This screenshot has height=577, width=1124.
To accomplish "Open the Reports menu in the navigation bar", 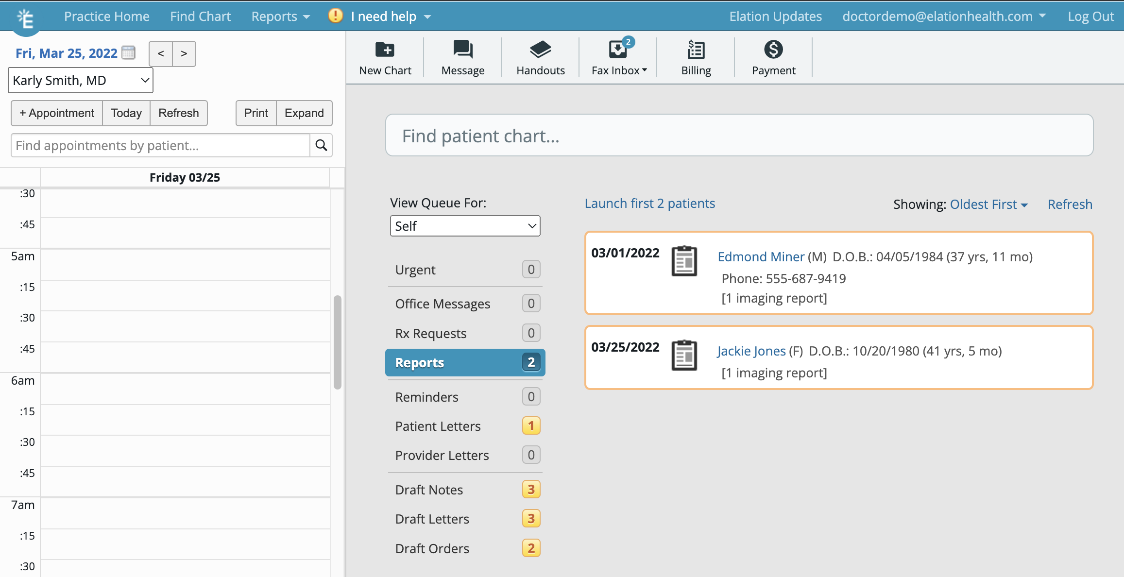I will pos(280,16).
